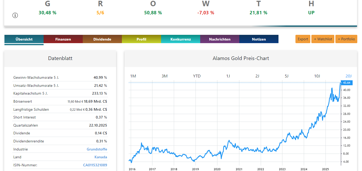The width and height of the screenshot is (362, 171).
Task: Click the info circle icon
Action: (x=15, y=15)
